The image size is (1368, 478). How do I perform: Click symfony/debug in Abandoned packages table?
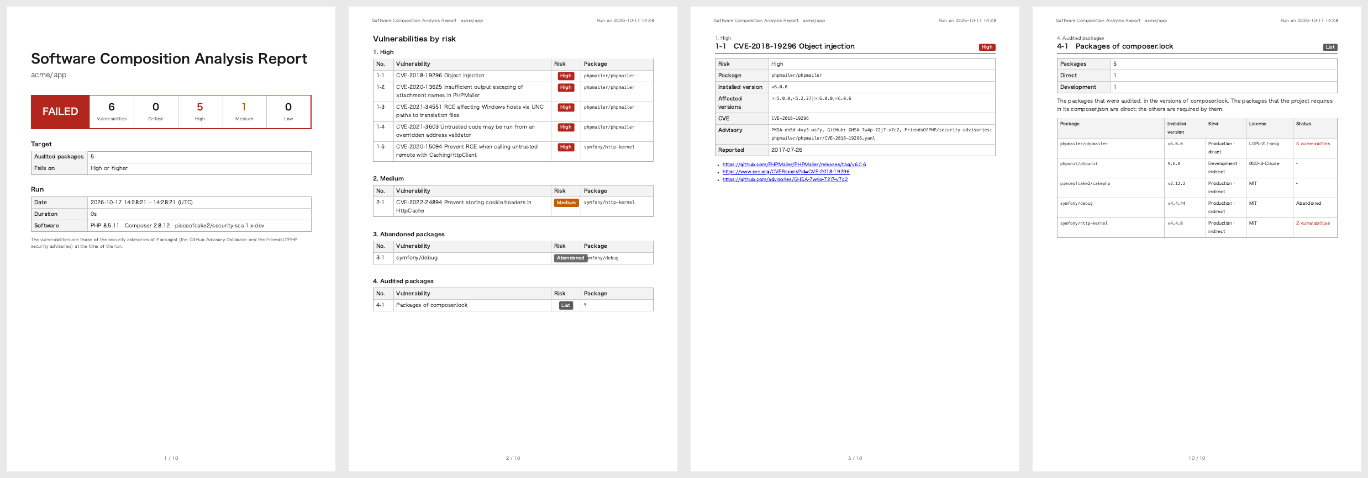click(x=417, y=258)
